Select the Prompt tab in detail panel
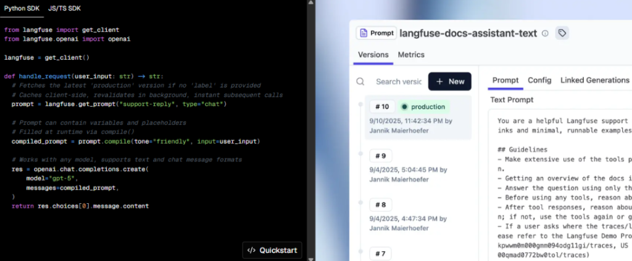The height and width of the screenshot is (261, 632). 505,80
